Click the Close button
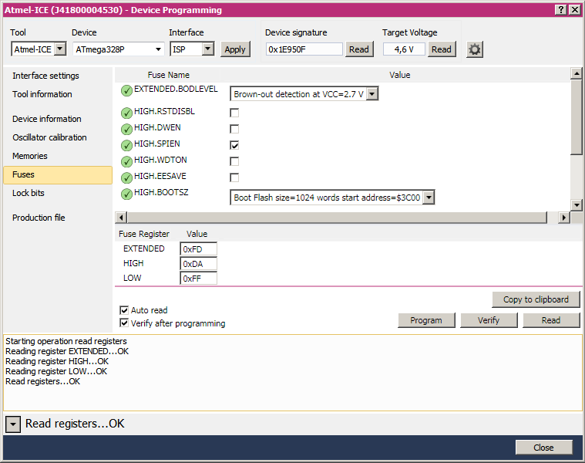The width and height of the screenshot is (585, 463). pos(543,448)
